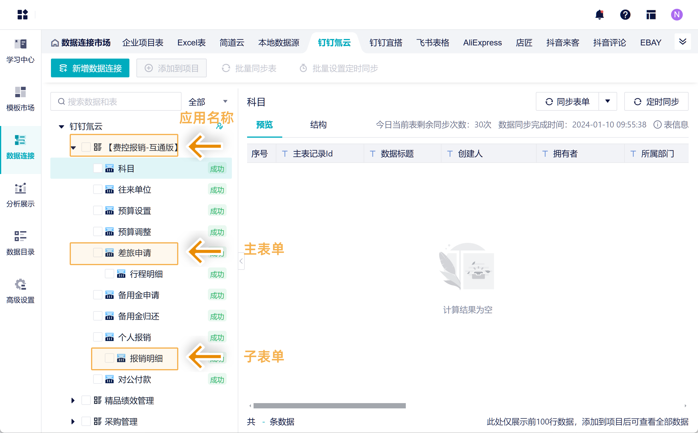Open the 同步表单 dropdown arrow

tap(608, 101)
